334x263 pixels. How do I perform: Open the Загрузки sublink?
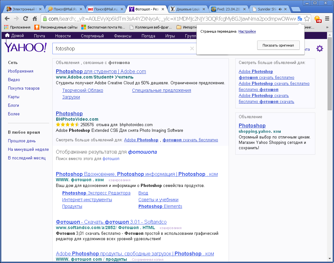[x=71, y=97]
